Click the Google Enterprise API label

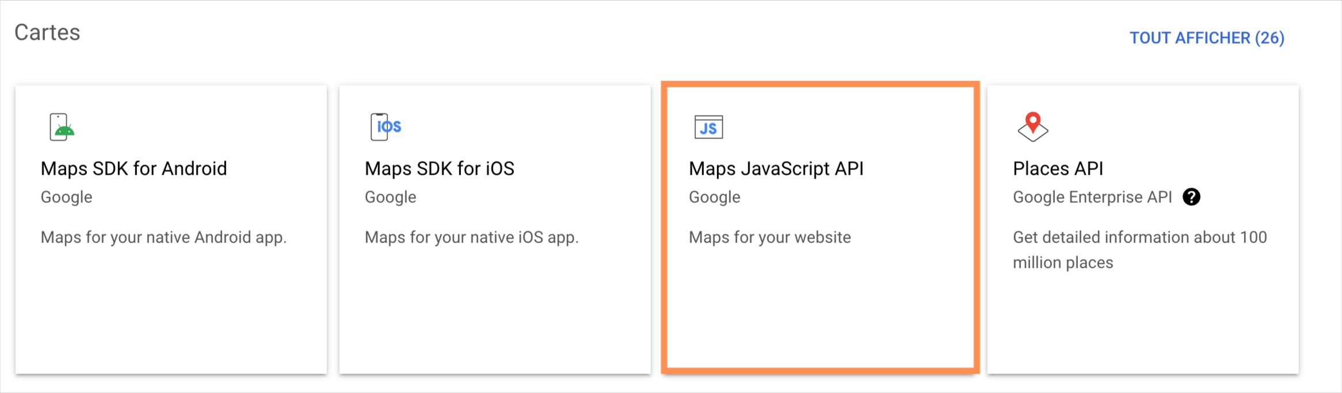(x=1092, y=197)
